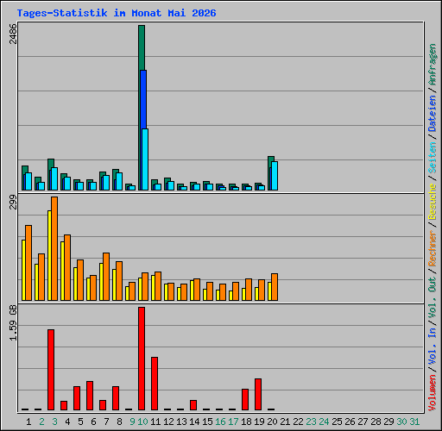This screenshot has height=431, width=442.
Task: Click the tallest red Volumen bar on day 10
Action: point(142,359)
